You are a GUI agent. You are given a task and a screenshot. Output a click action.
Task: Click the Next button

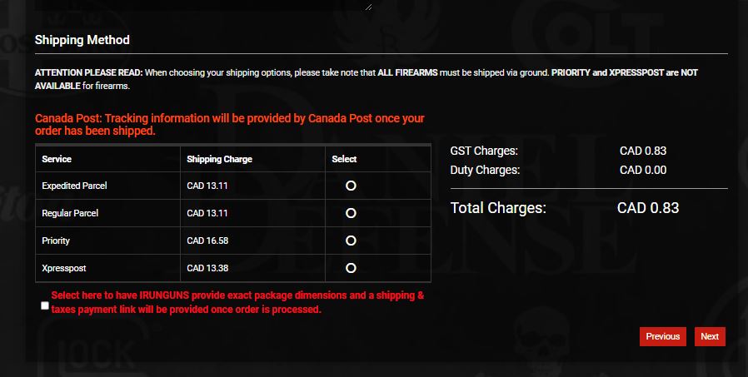point(710,336)
